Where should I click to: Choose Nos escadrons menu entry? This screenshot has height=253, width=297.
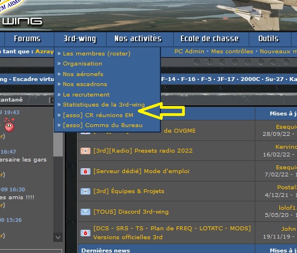point(85,84)
